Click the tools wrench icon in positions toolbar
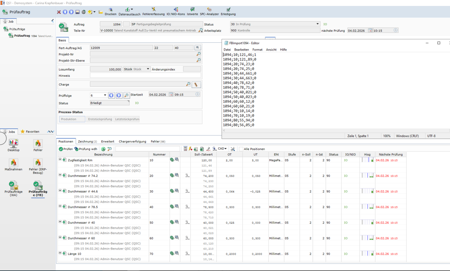Image resolution: width=450 pixels, height=271 pixels. [232, 149]
